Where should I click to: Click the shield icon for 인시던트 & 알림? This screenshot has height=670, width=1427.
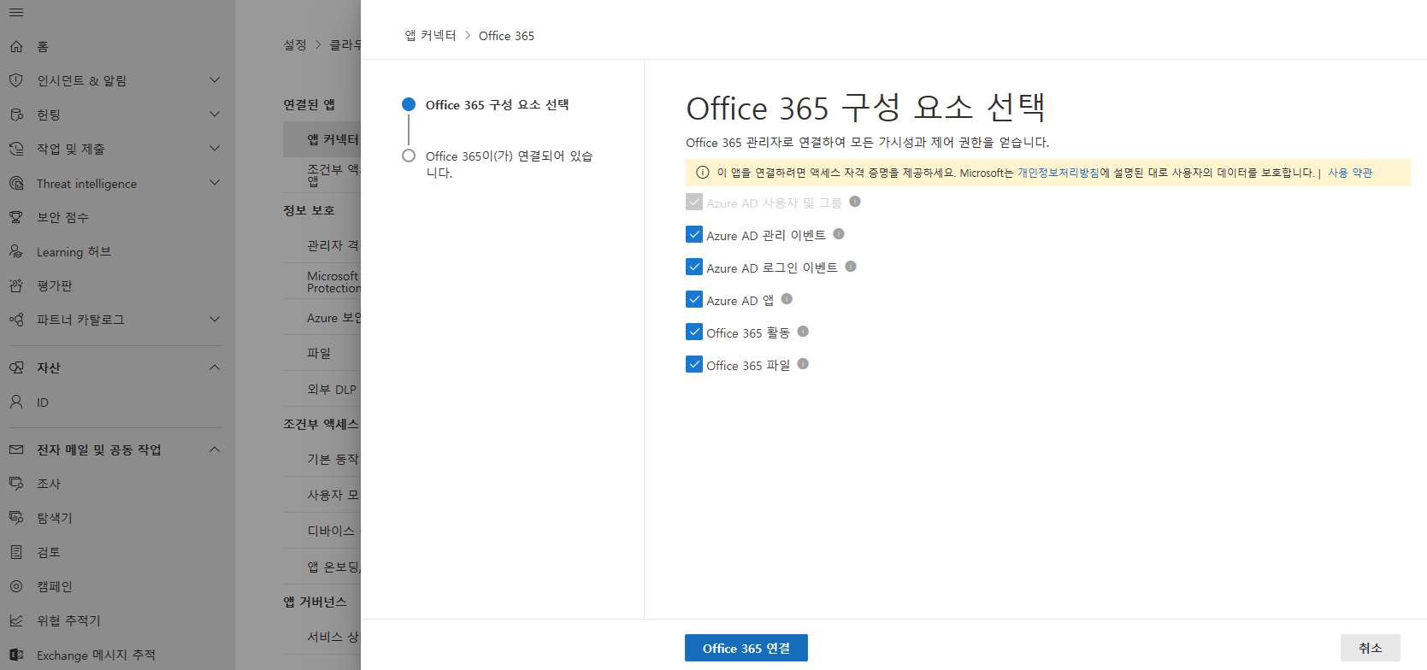coord(16,80)
